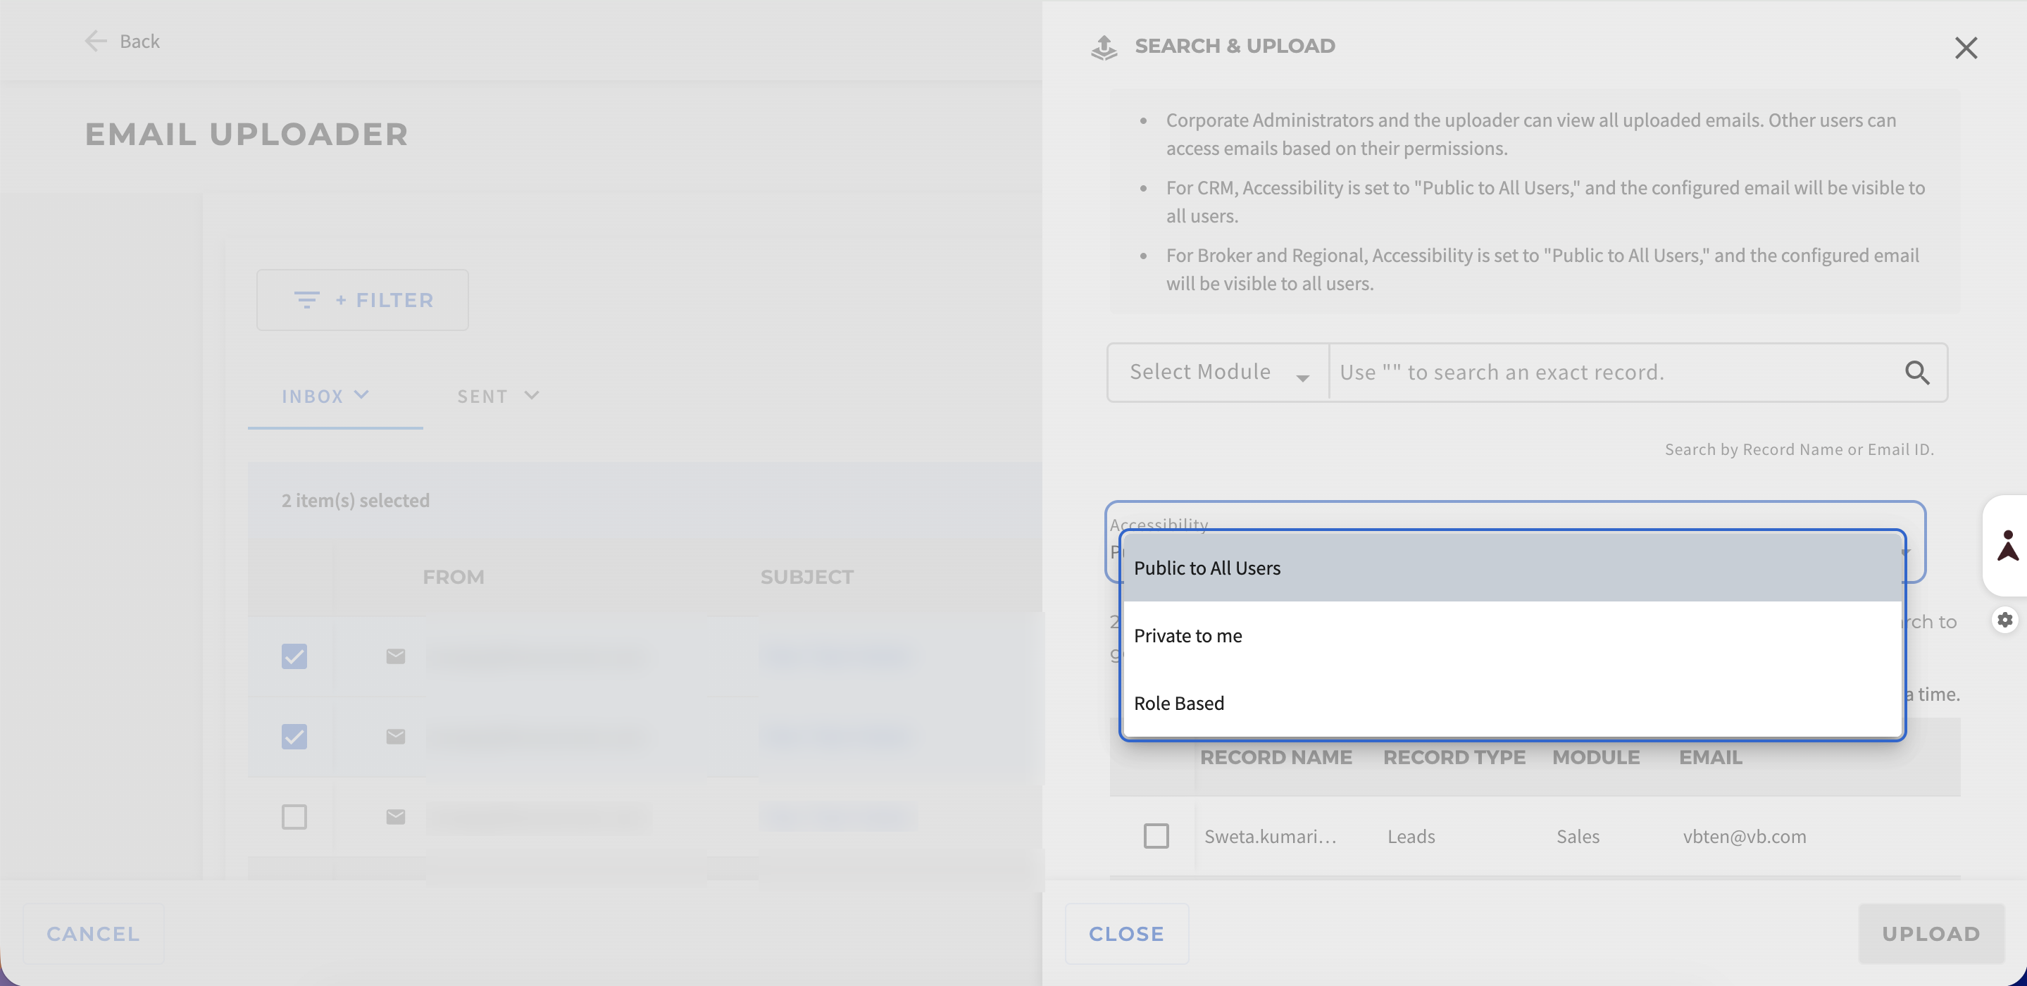This screenshot has width=2027, height=986.
Task: Click the CLOSE button
Action: [x=1126, y=934]
